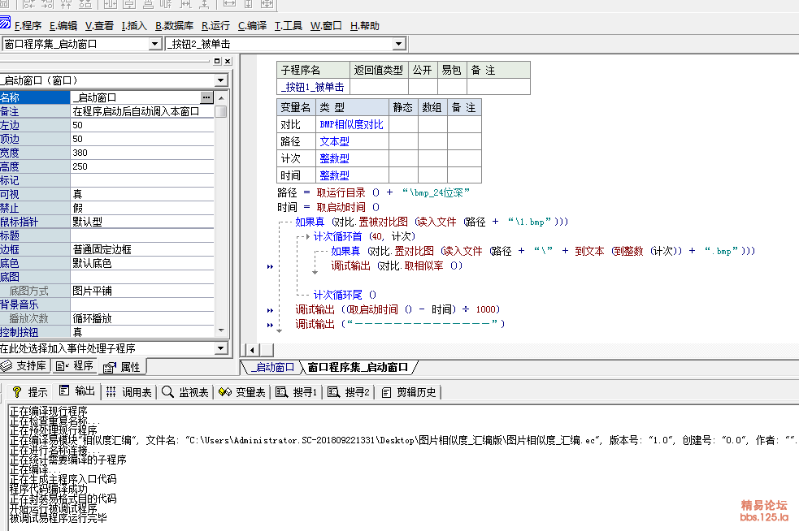Click the 可视 property value 真
The width and height of the screenshot is (799, 531).
click(x=142, y=194)
